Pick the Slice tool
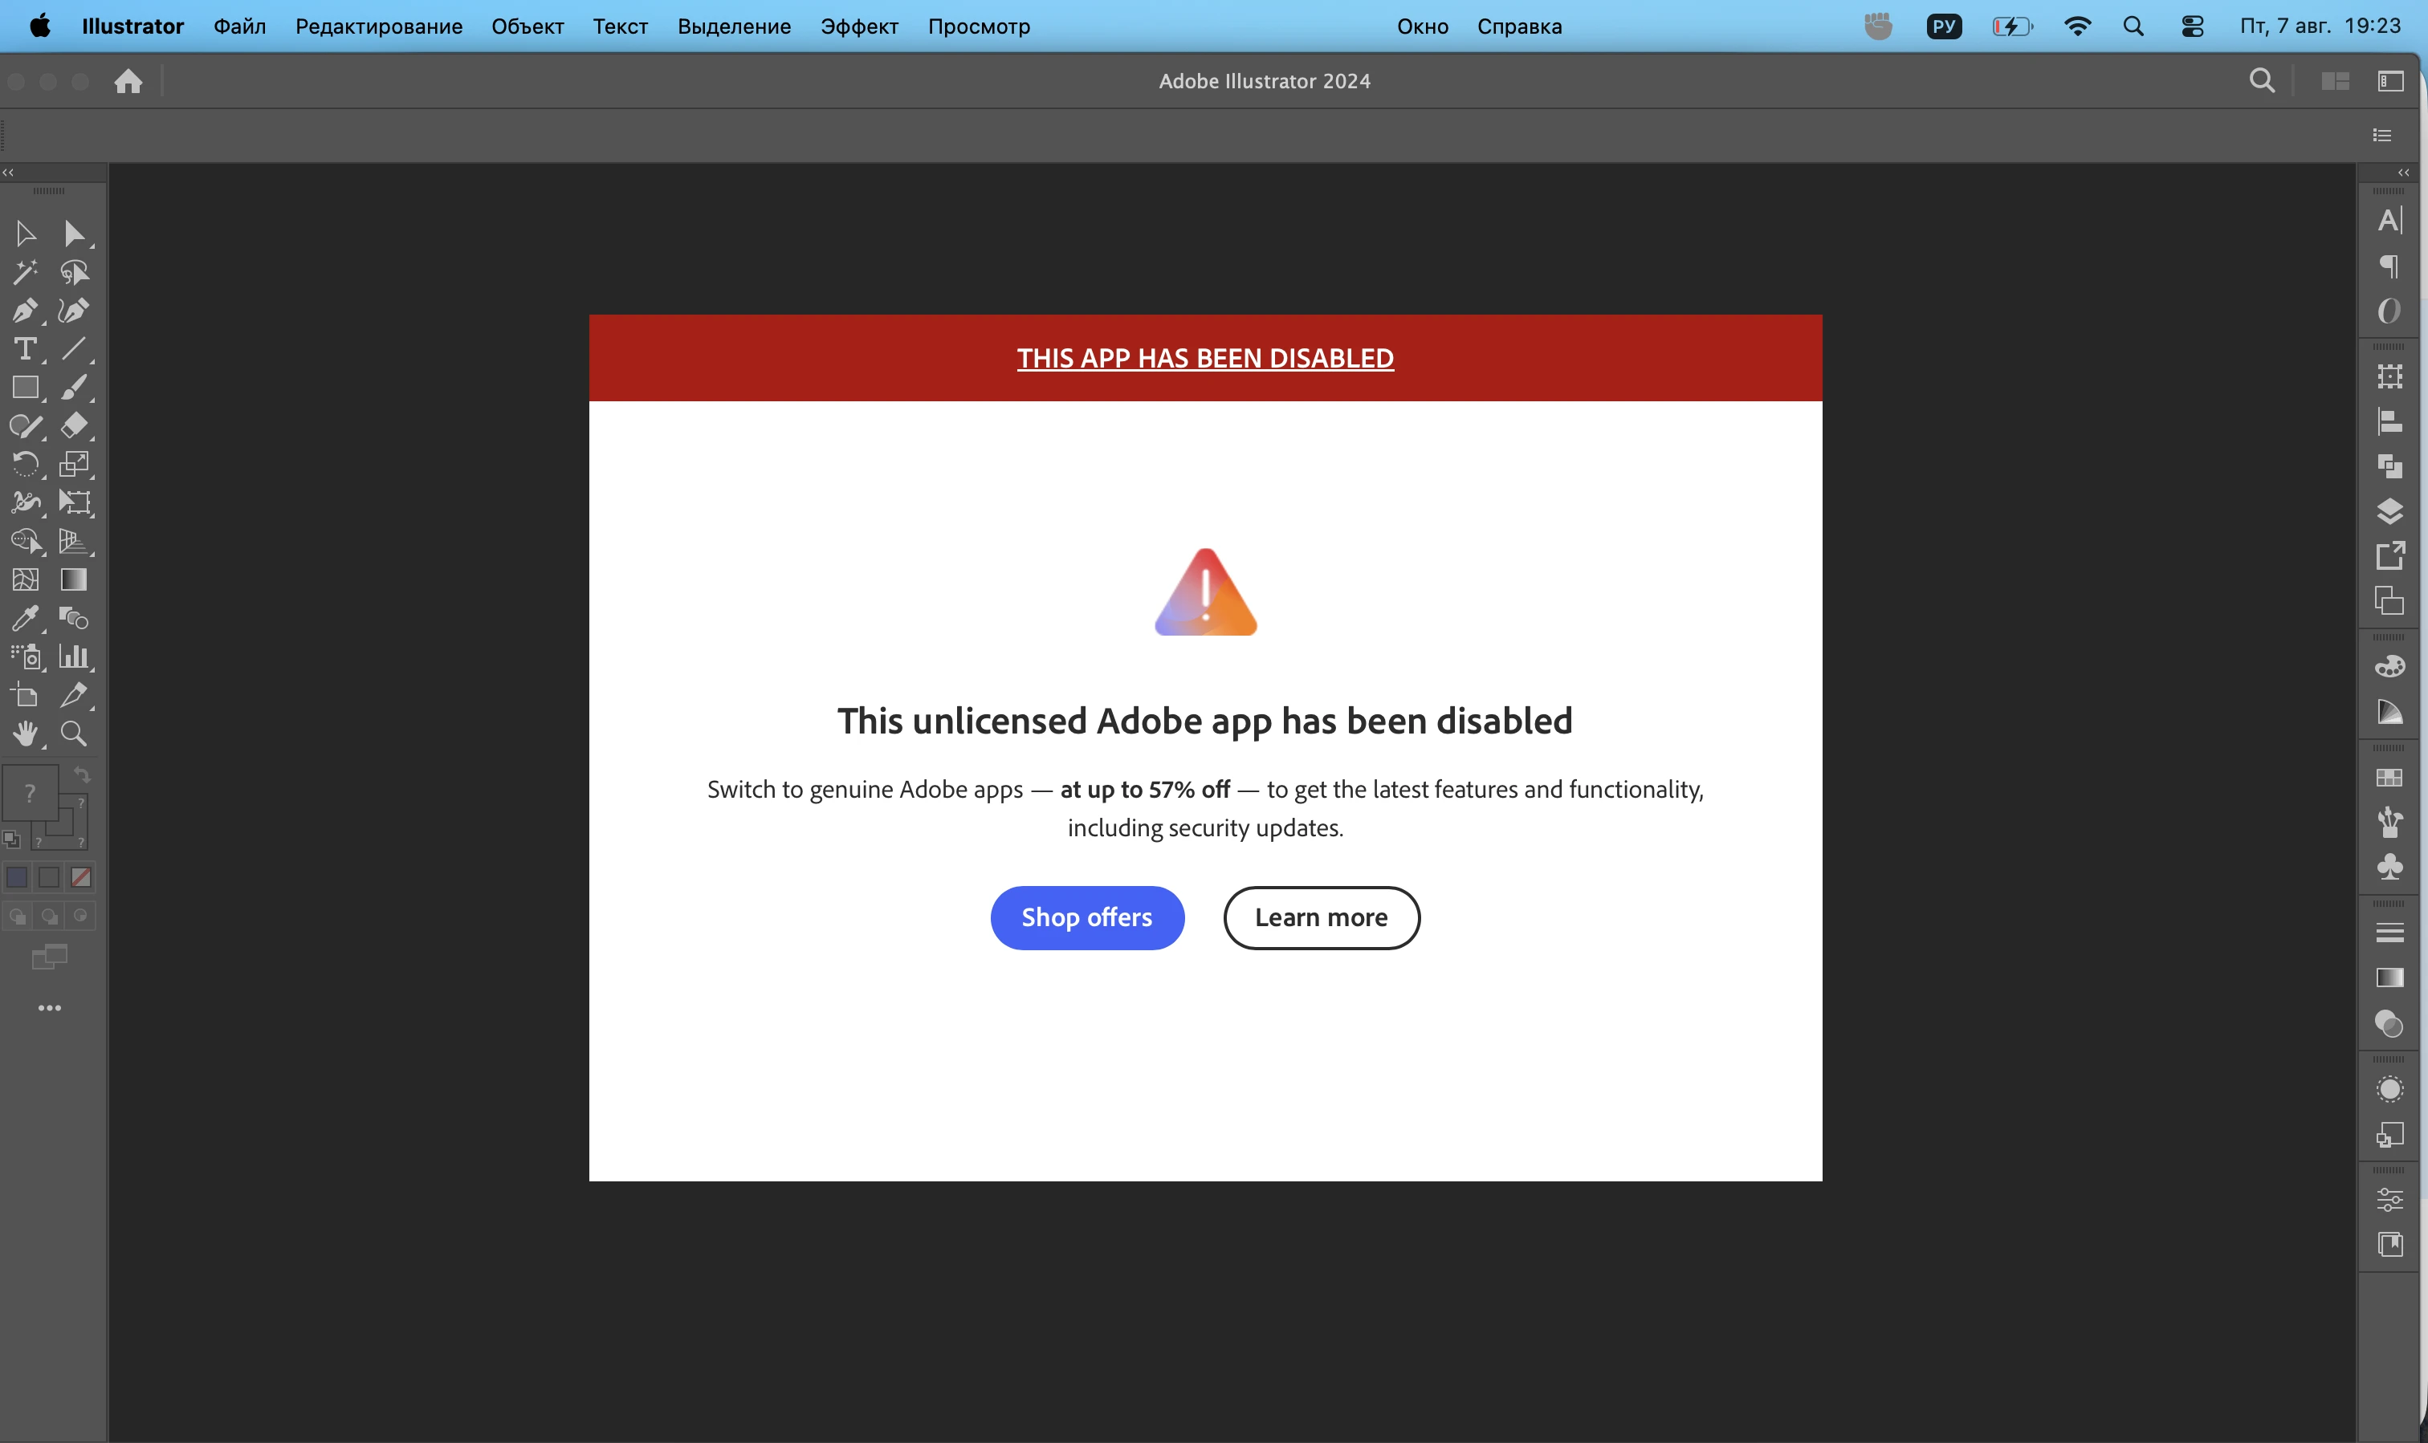2428x1443 pixels. 74,695
